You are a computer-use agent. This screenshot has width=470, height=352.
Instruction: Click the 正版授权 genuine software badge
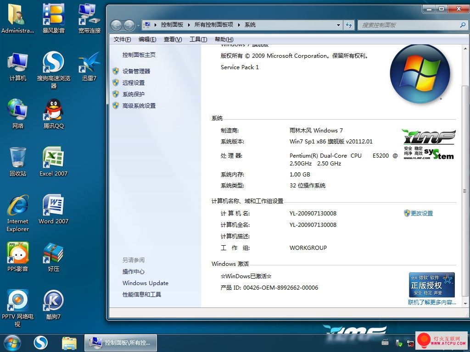click(431, 285)
